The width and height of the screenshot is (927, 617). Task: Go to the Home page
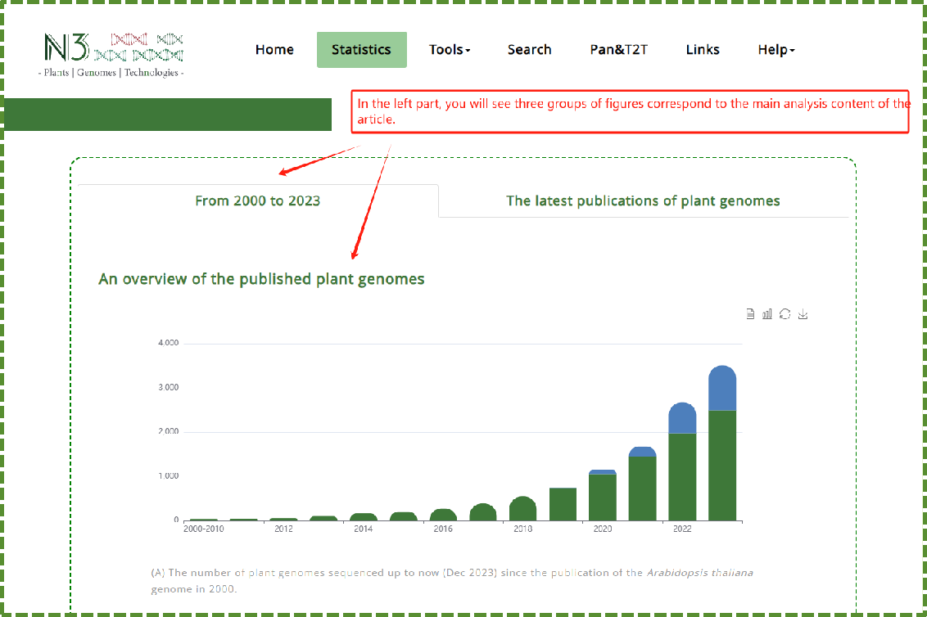tap(274, 50)
